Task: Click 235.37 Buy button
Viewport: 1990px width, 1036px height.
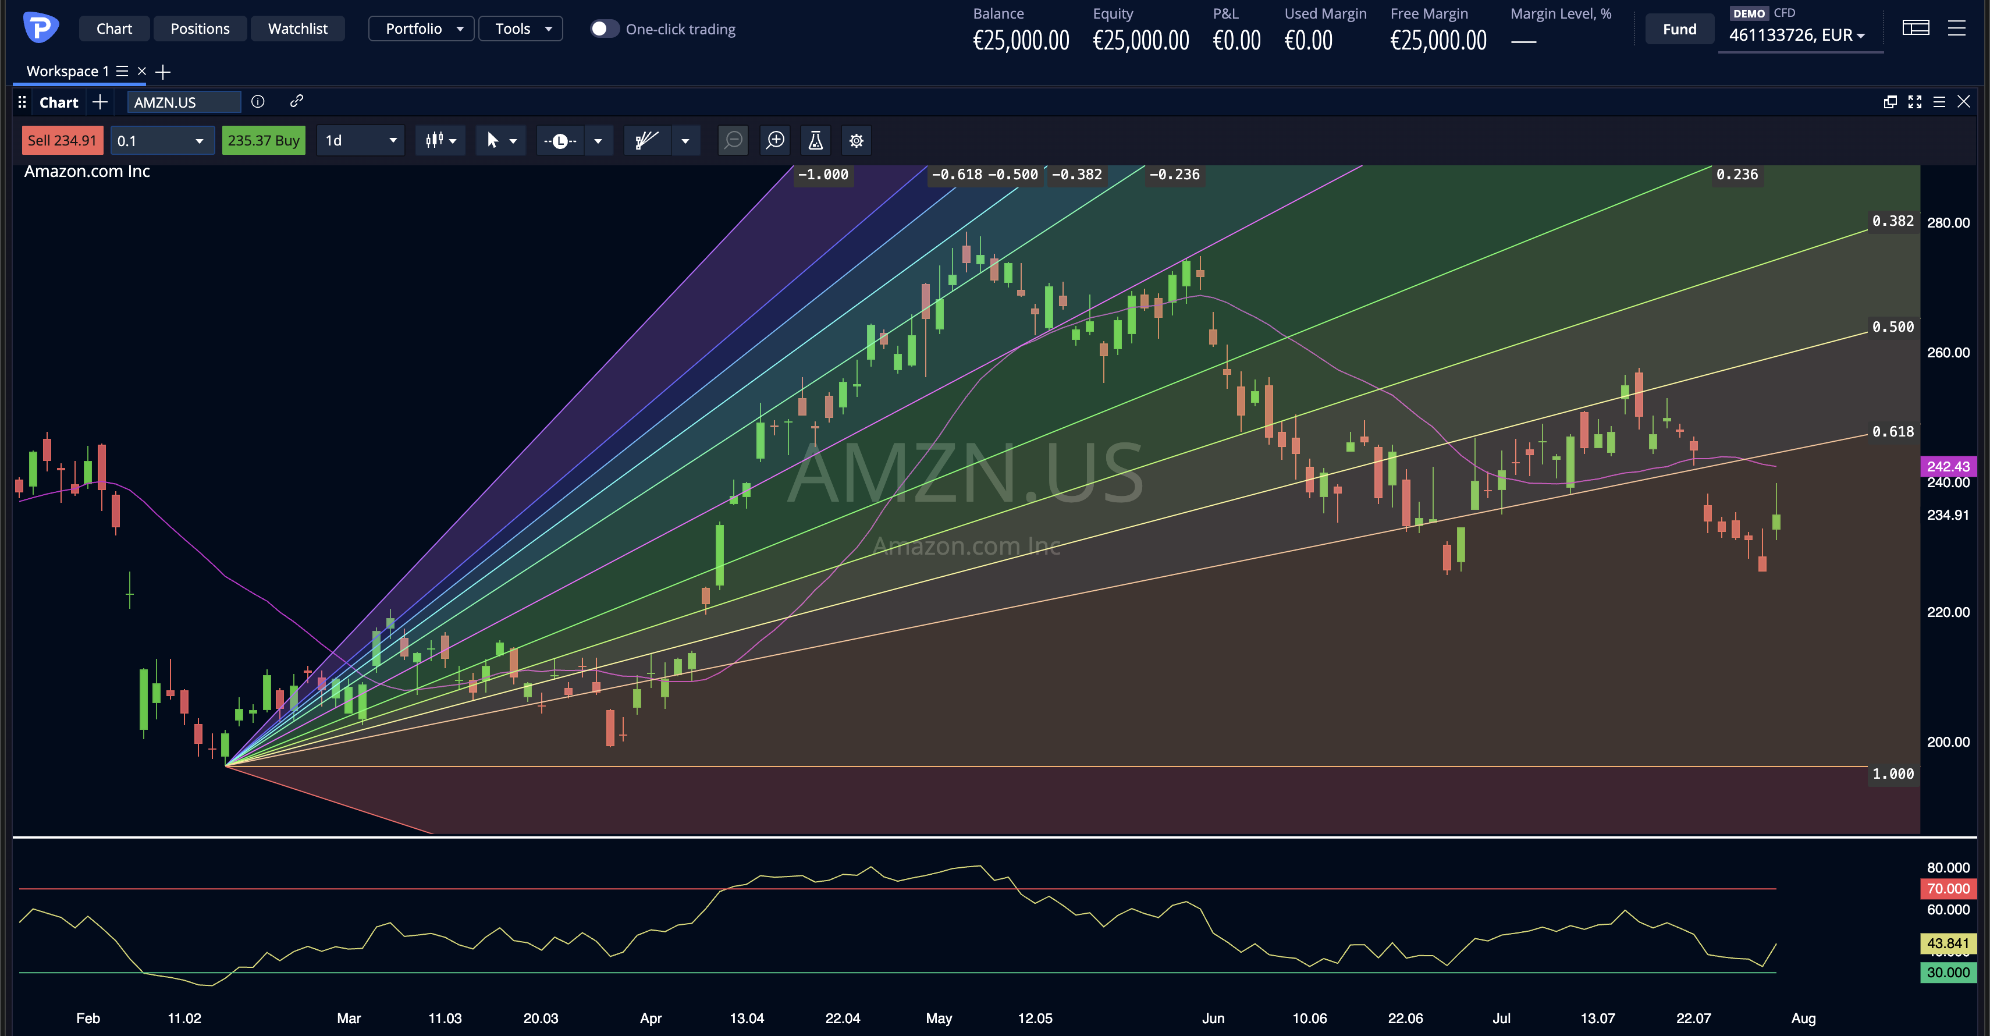Action: [264, 141]
